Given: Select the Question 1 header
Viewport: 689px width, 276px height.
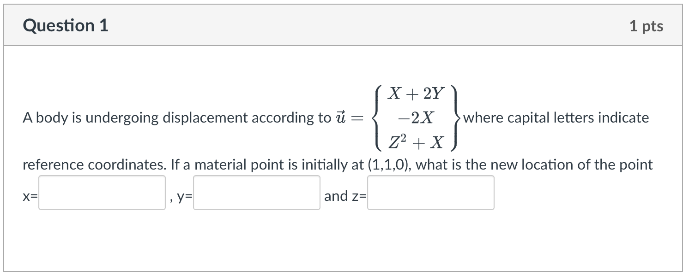Looking at the screenshot, I should click(x=66, y=26).
